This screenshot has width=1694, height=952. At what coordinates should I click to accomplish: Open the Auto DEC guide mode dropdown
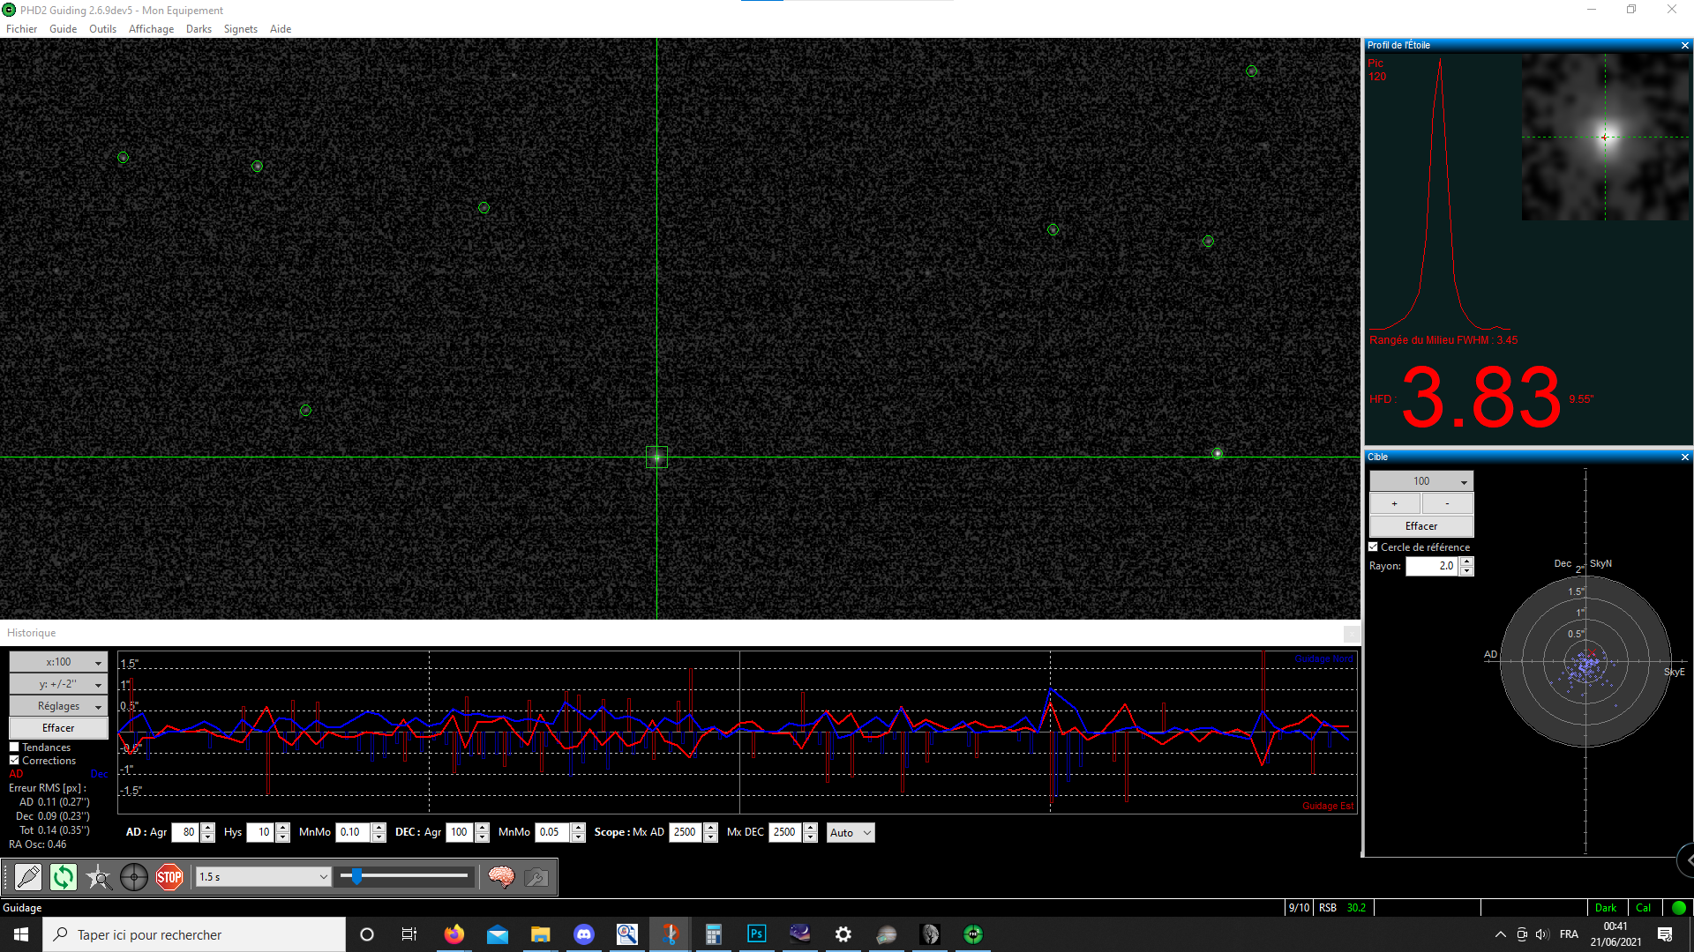(851, 833)
